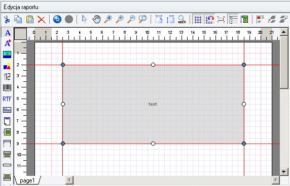Viewport: 290px width, 186px height.
Task: Zoom out using the minus magnifier
Action: [x=131, y=19]
